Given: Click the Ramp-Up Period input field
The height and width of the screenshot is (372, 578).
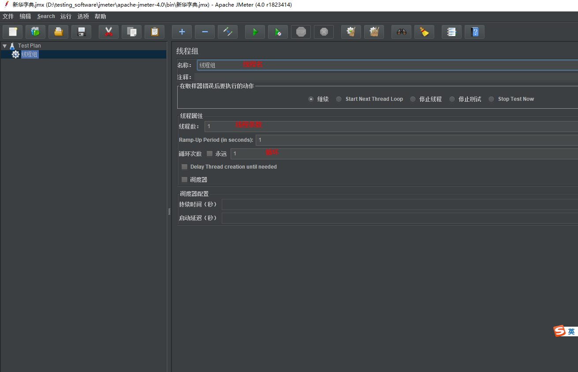Looking at the screenshot, I should (417, 140).
